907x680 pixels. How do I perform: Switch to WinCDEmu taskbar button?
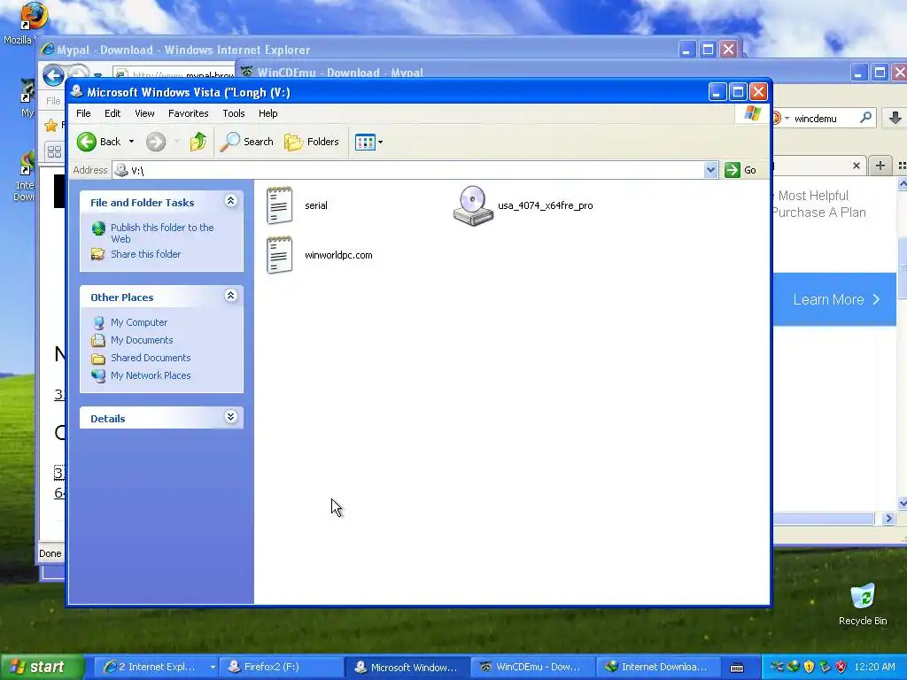coord(531,667)
